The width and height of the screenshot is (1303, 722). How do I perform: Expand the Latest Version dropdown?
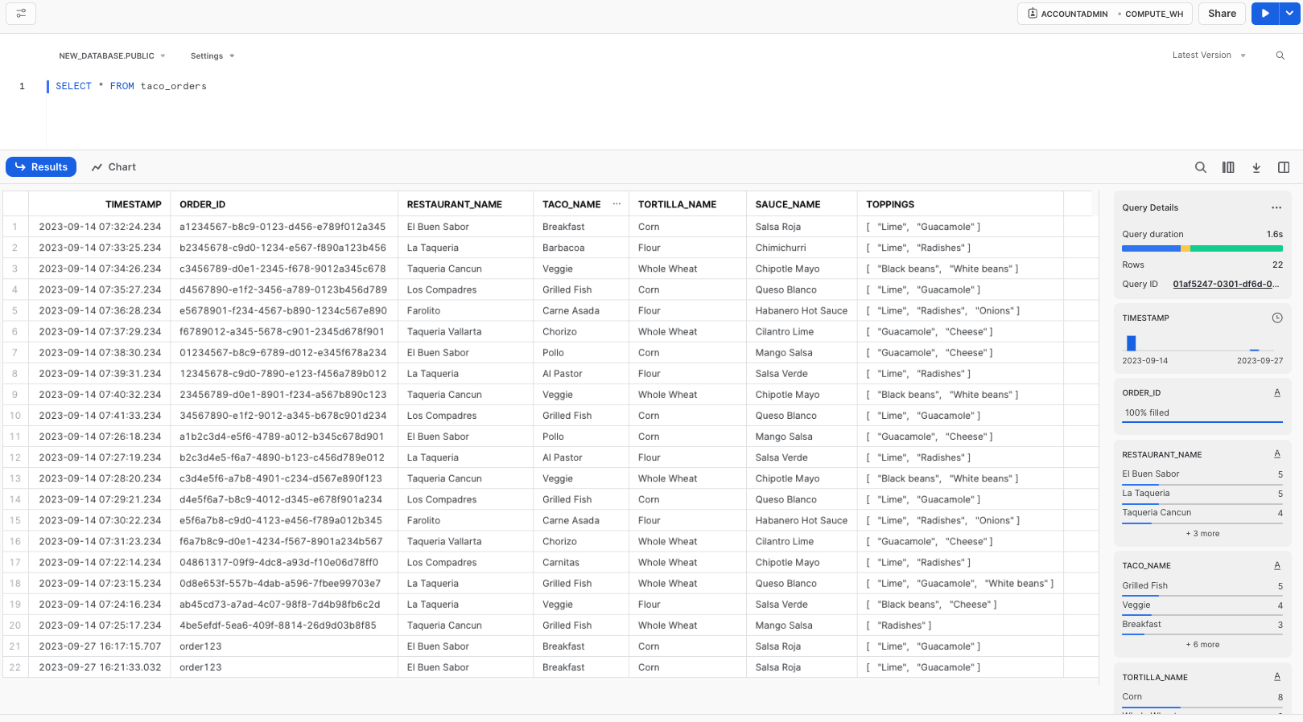click(x=1209, y=55)
